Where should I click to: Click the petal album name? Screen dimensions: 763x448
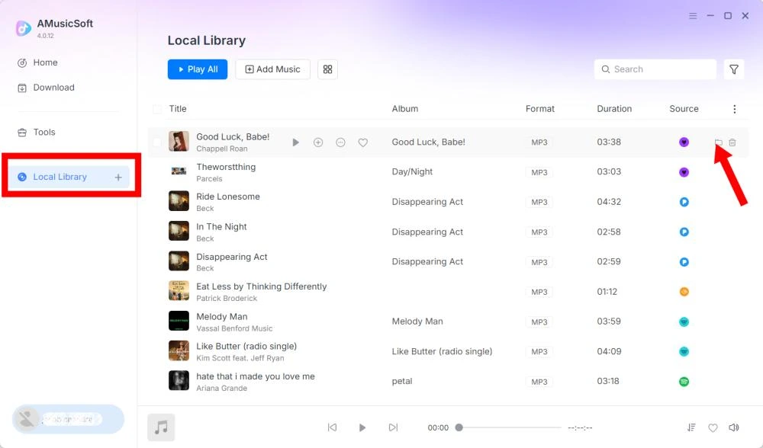click(402, 382)
